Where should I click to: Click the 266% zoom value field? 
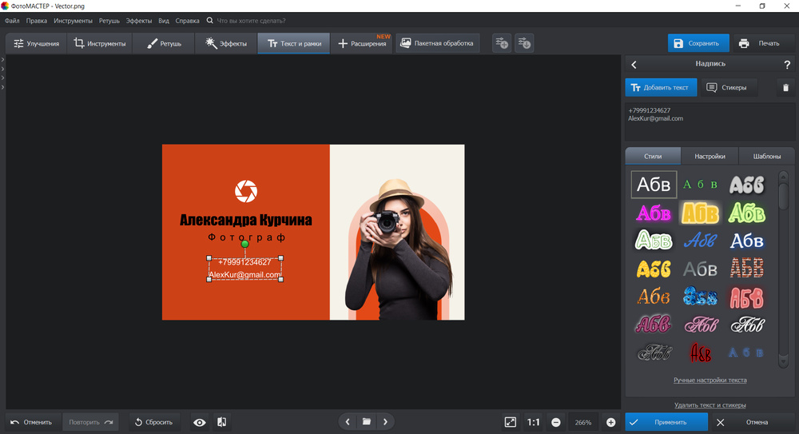(x=583, y=422)
